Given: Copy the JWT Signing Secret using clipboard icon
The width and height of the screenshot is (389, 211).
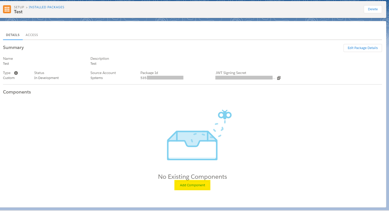Looking at the screenshot, I should tap(279, 78).
